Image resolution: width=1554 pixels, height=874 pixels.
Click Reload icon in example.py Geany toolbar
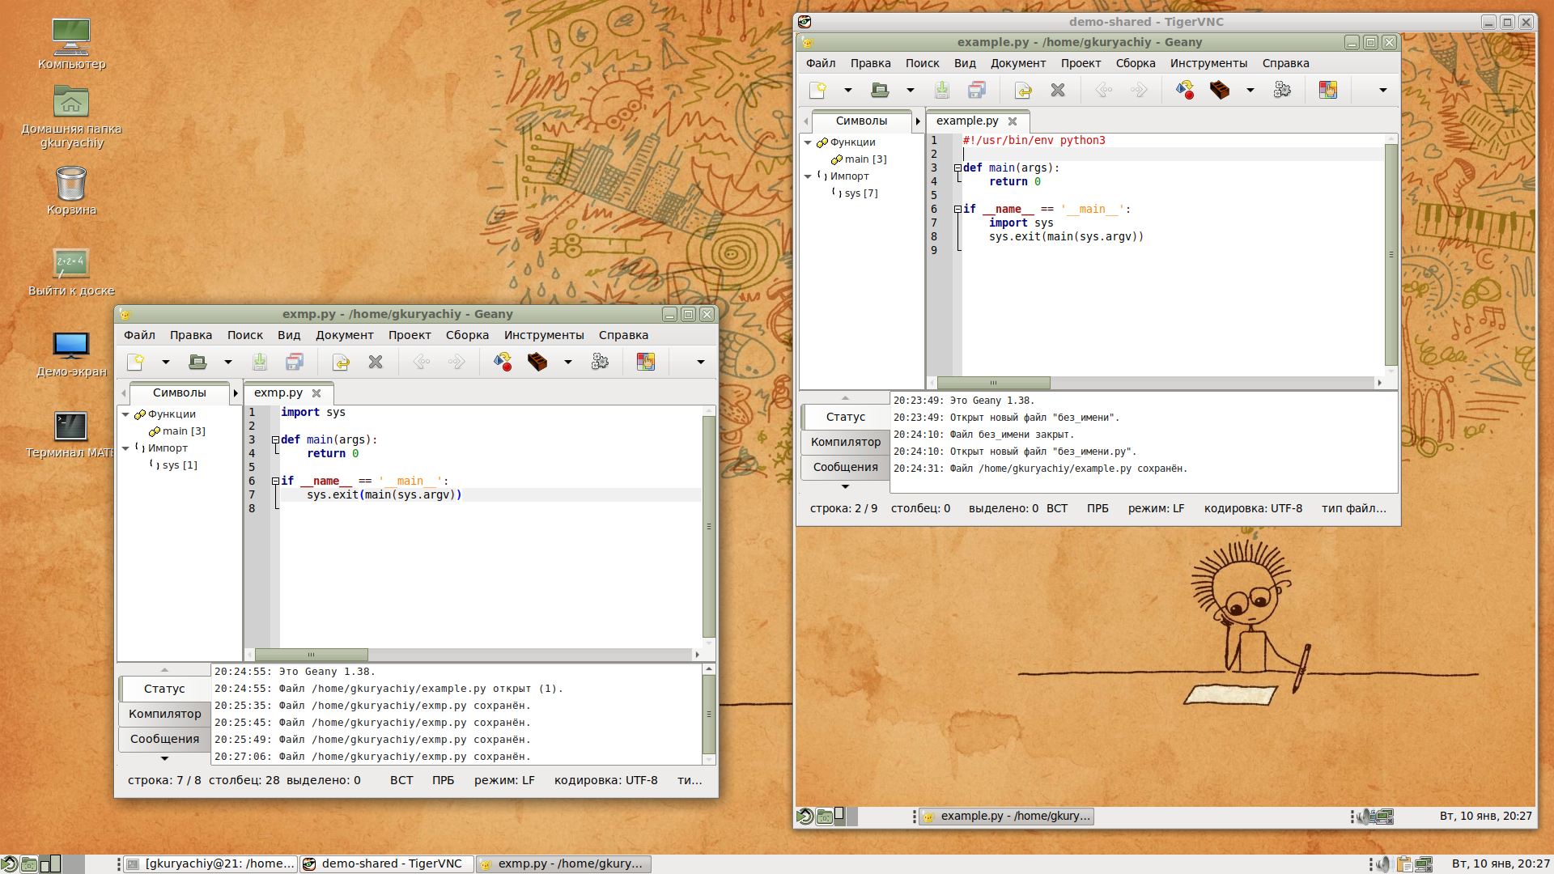1023,90
